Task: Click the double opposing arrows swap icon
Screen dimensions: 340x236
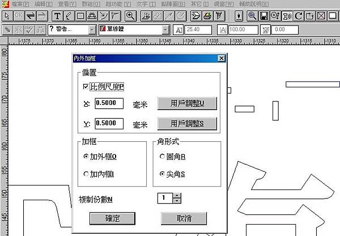Action: [x=31, y=16]
